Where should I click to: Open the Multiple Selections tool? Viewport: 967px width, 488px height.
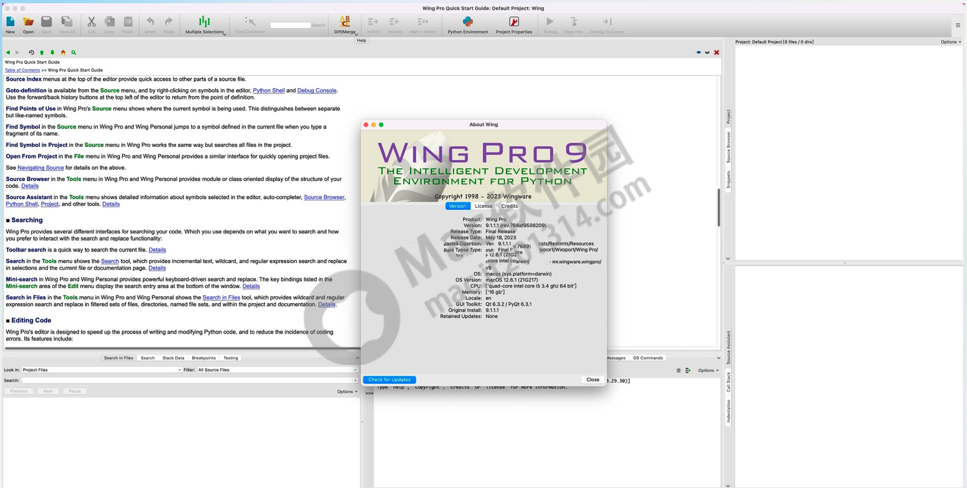pos(205,25)
